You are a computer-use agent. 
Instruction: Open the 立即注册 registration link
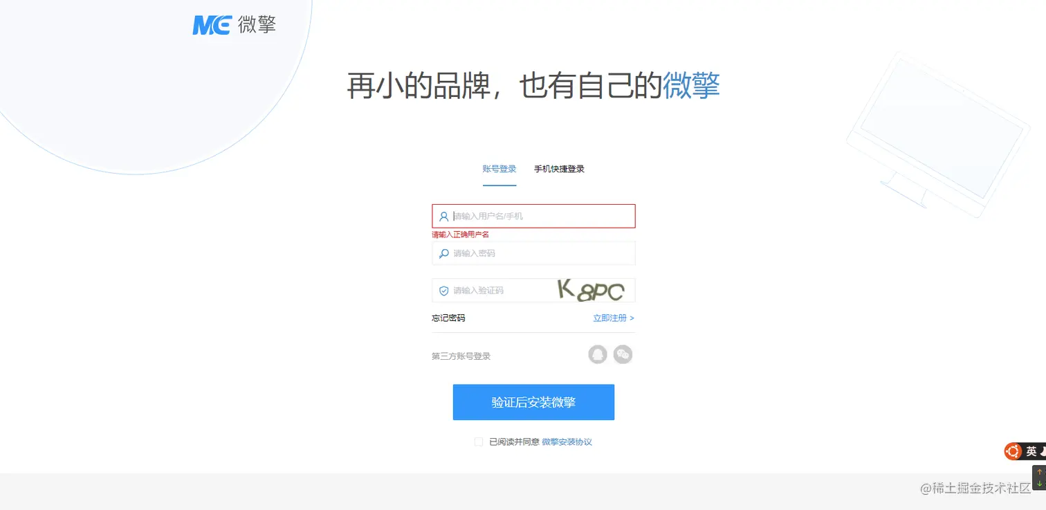tap(614, 318)
